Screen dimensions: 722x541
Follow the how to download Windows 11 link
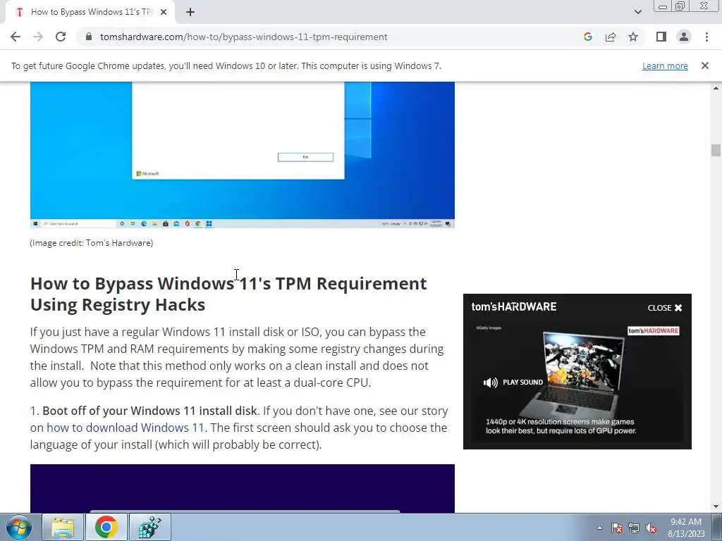pyautogui.click(x=126, y=428)
